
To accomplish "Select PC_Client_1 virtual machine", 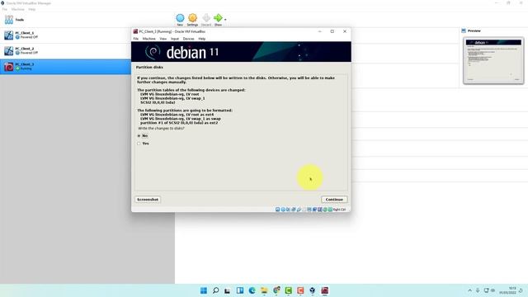I will point(66,35).
